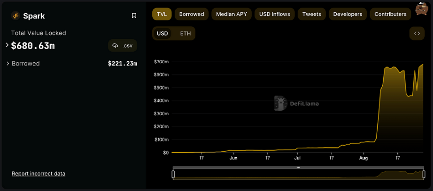Screen dimensions: 433x191
Task: Expand the Total Value Locked breakdown
Action: (7, 45)
